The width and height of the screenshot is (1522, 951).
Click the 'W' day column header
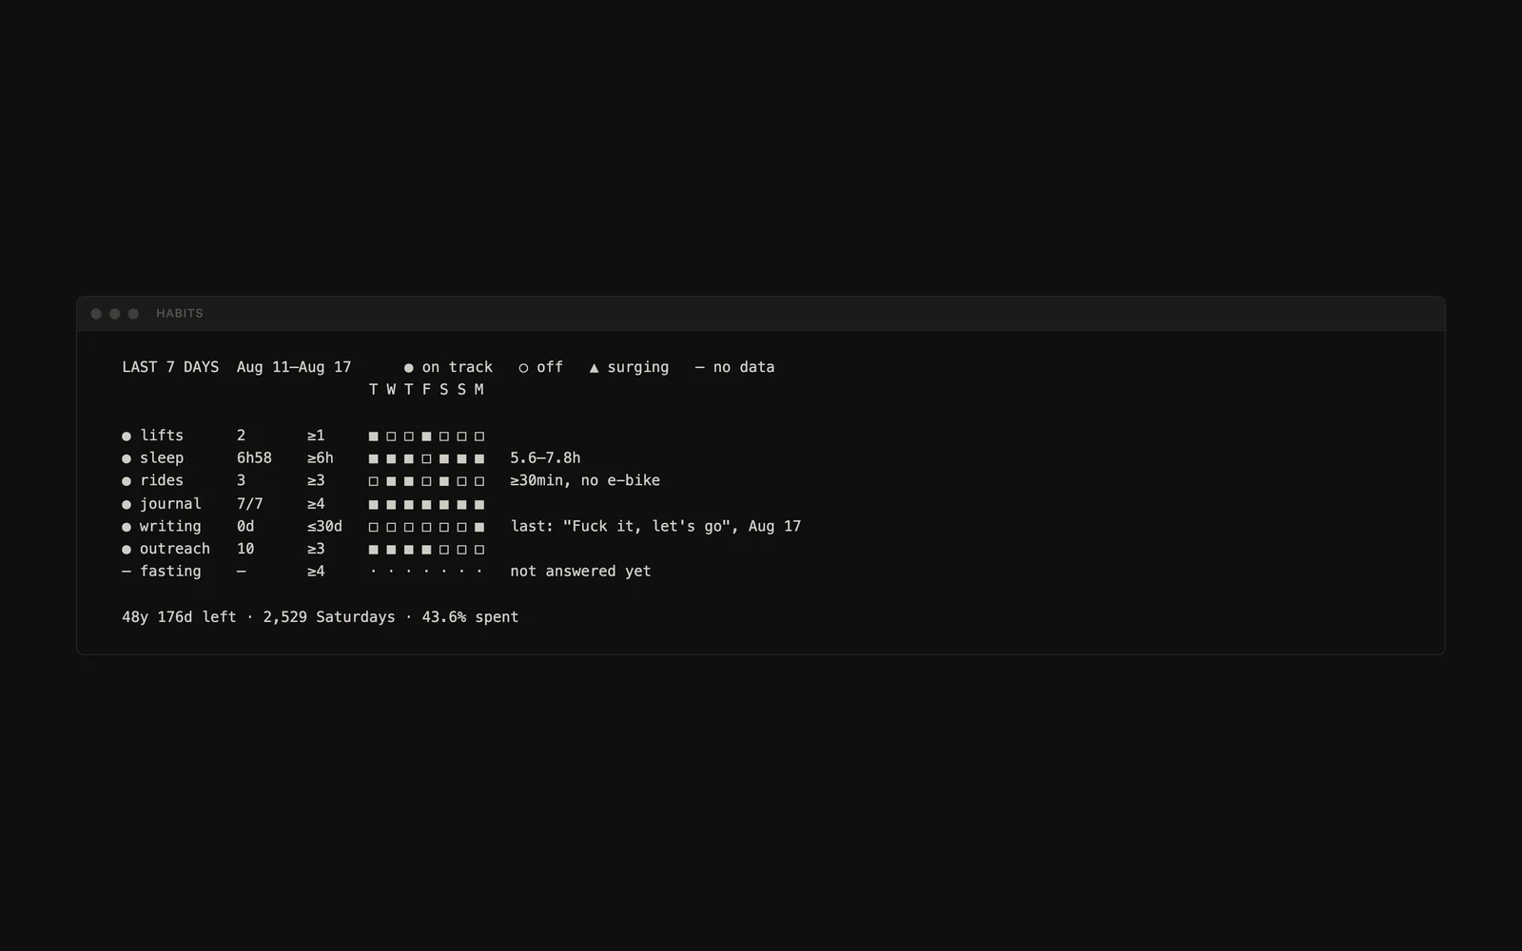[391, 390]
